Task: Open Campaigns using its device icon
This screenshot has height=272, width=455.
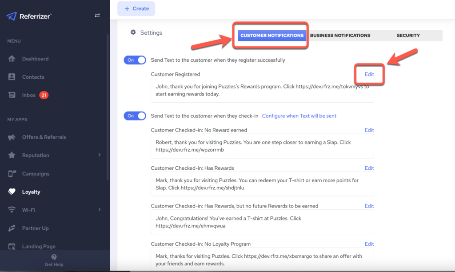Action: [12, 174]
